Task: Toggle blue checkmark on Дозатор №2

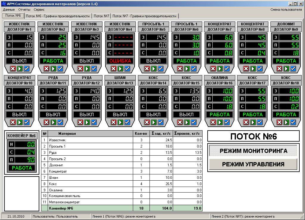Action: (x=60, y=69)
